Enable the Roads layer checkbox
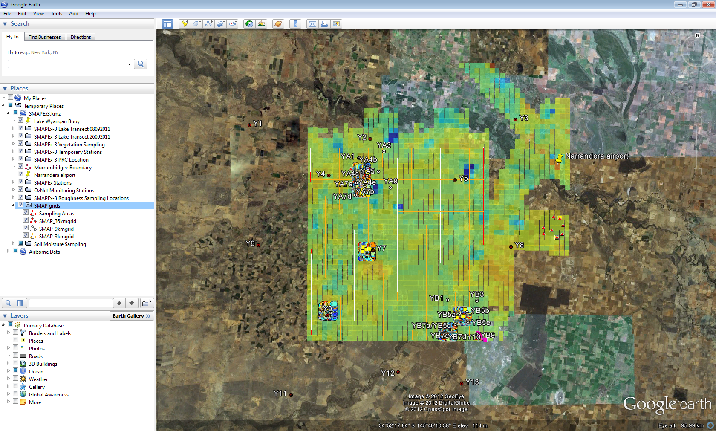The height and width of the screenshot is (431, 716). click(x=16, y=356)
